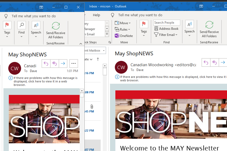Screen dimensions: 227x151
Task: Click Reply arrow in left message window
Action: pyautogui.click(x=46, y=63)
